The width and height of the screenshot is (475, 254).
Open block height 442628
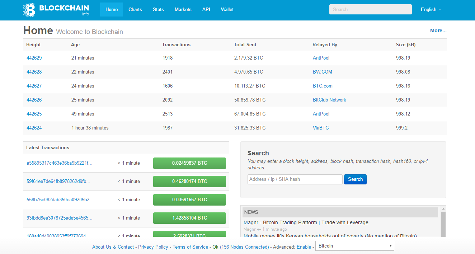(34, 72)
